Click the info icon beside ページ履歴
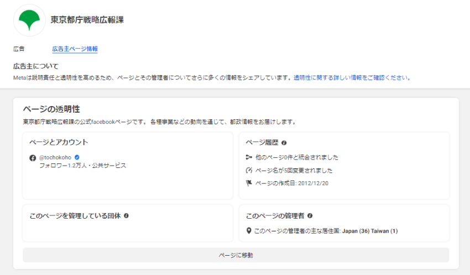The width and height of the screenshot is (470, 275). coord(284,143)
